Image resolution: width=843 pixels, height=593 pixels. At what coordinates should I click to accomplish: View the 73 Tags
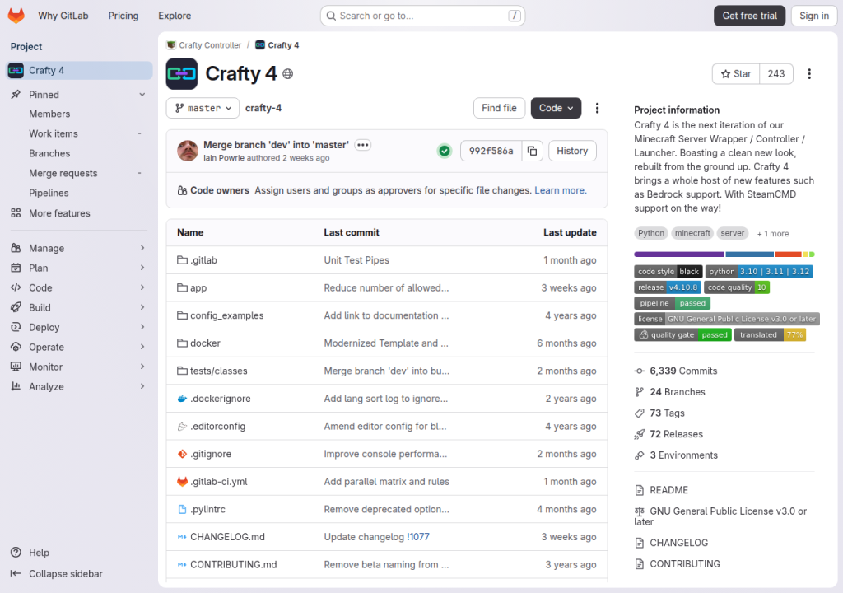pos(667,413)
